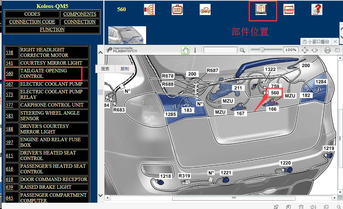
Task: Click TAILGATE OPENING CONTROL text
Action: click(x=43, y=73)
